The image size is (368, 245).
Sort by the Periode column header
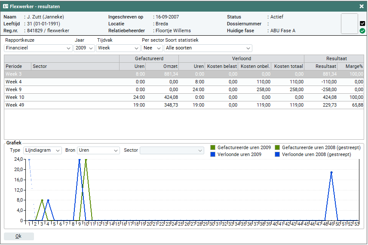coord(17,66)
